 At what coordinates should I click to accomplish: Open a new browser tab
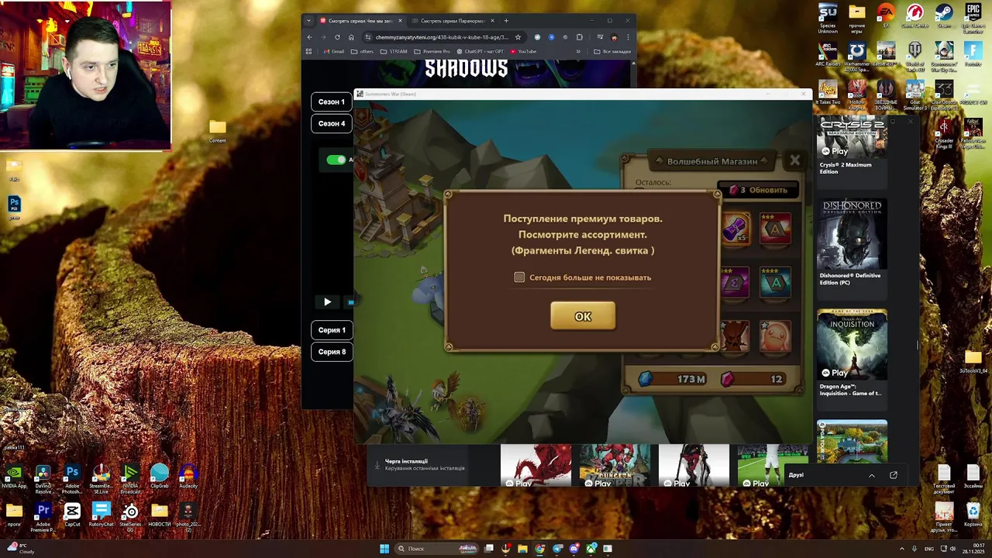[506, 21]
